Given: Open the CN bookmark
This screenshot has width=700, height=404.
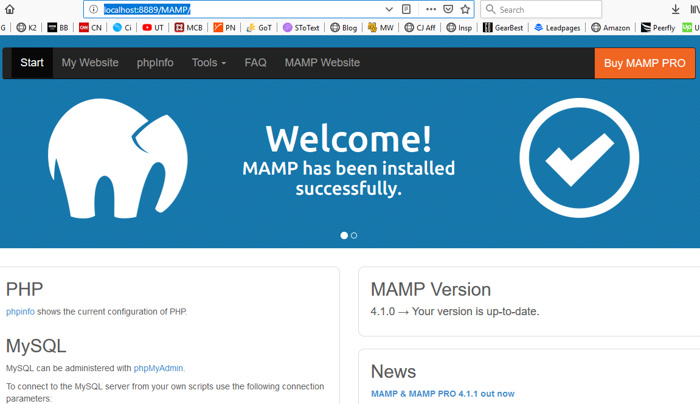Looking at the screenshot, I should point(90,27).
